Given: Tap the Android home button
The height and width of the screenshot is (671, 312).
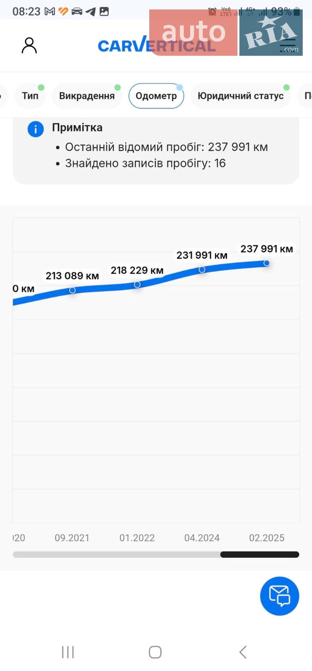Looking at the screenshot, I should [155, 652].
